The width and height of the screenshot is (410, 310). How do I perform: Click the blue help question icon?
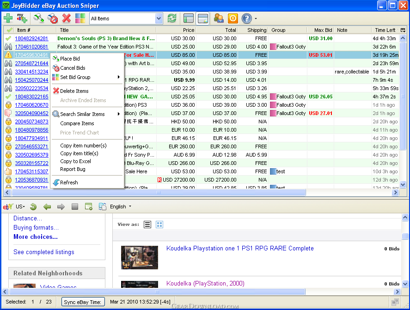[x=246, y=18]
